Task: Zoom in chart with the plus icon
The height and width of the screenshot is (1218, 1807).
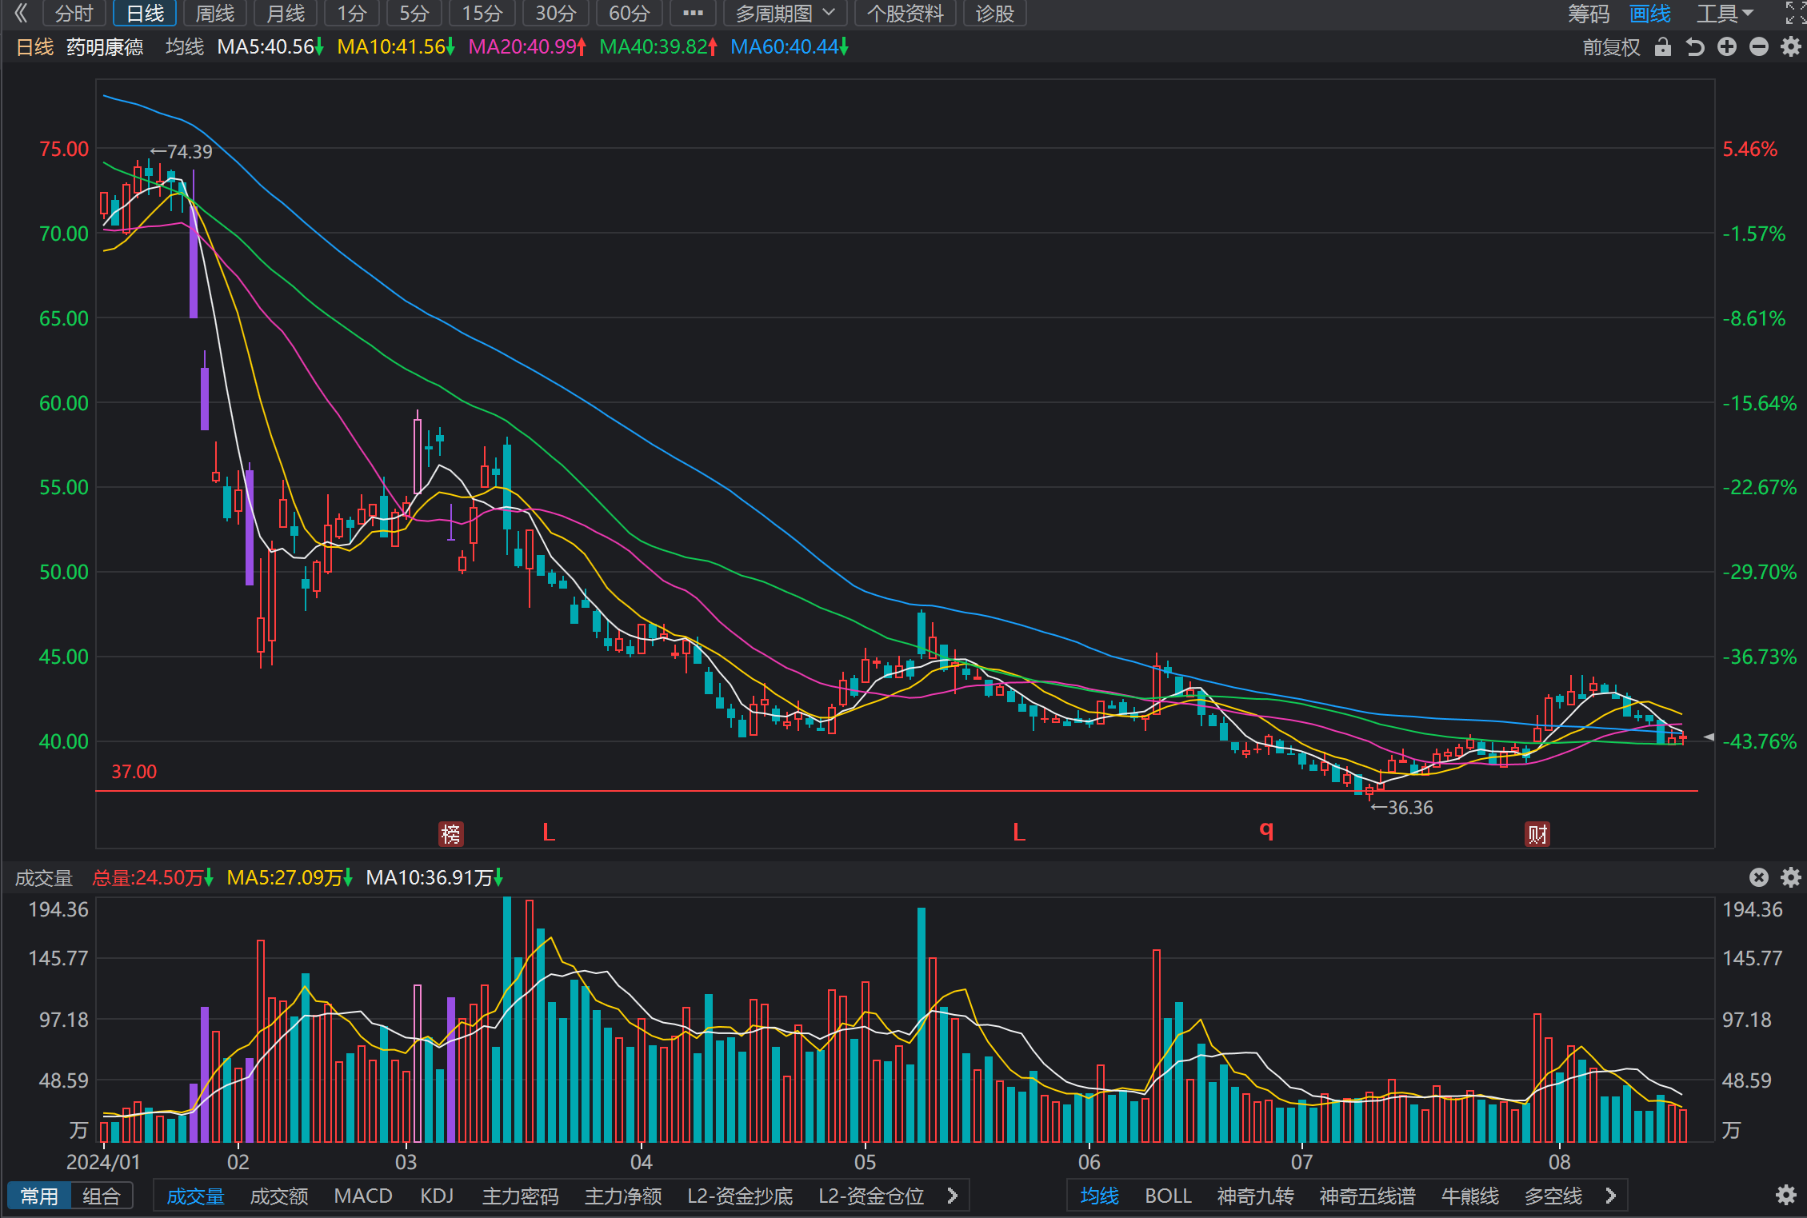Action: coord(1727,47)
